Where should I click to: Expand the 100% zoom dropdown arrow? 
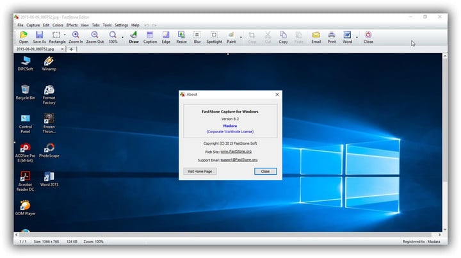pyautogui.click(x=122, y=37)
